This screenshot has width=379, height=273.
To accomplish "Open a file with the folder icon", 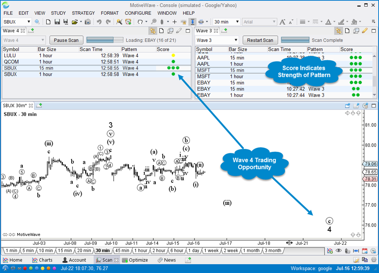I will click(x=75, y=22).
